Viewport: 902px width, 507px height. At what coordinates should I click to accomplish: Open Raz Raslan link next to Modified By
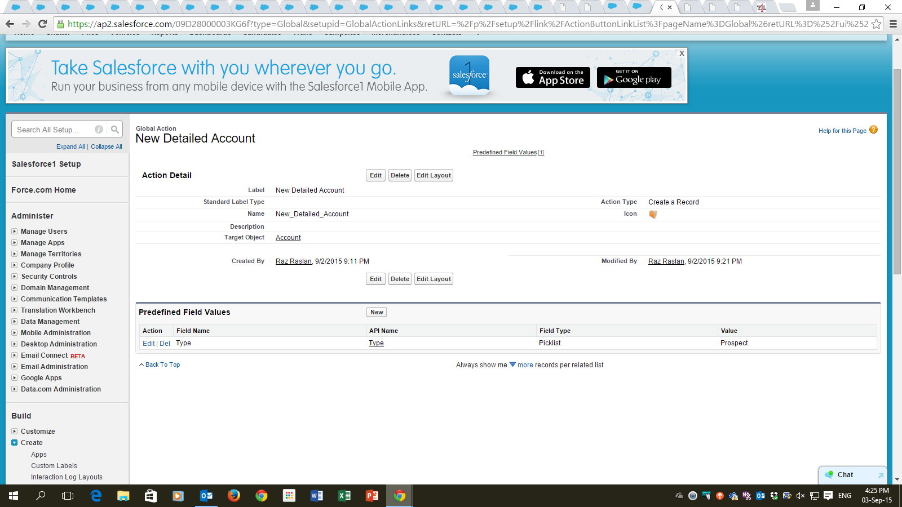(x=666, y=261)
